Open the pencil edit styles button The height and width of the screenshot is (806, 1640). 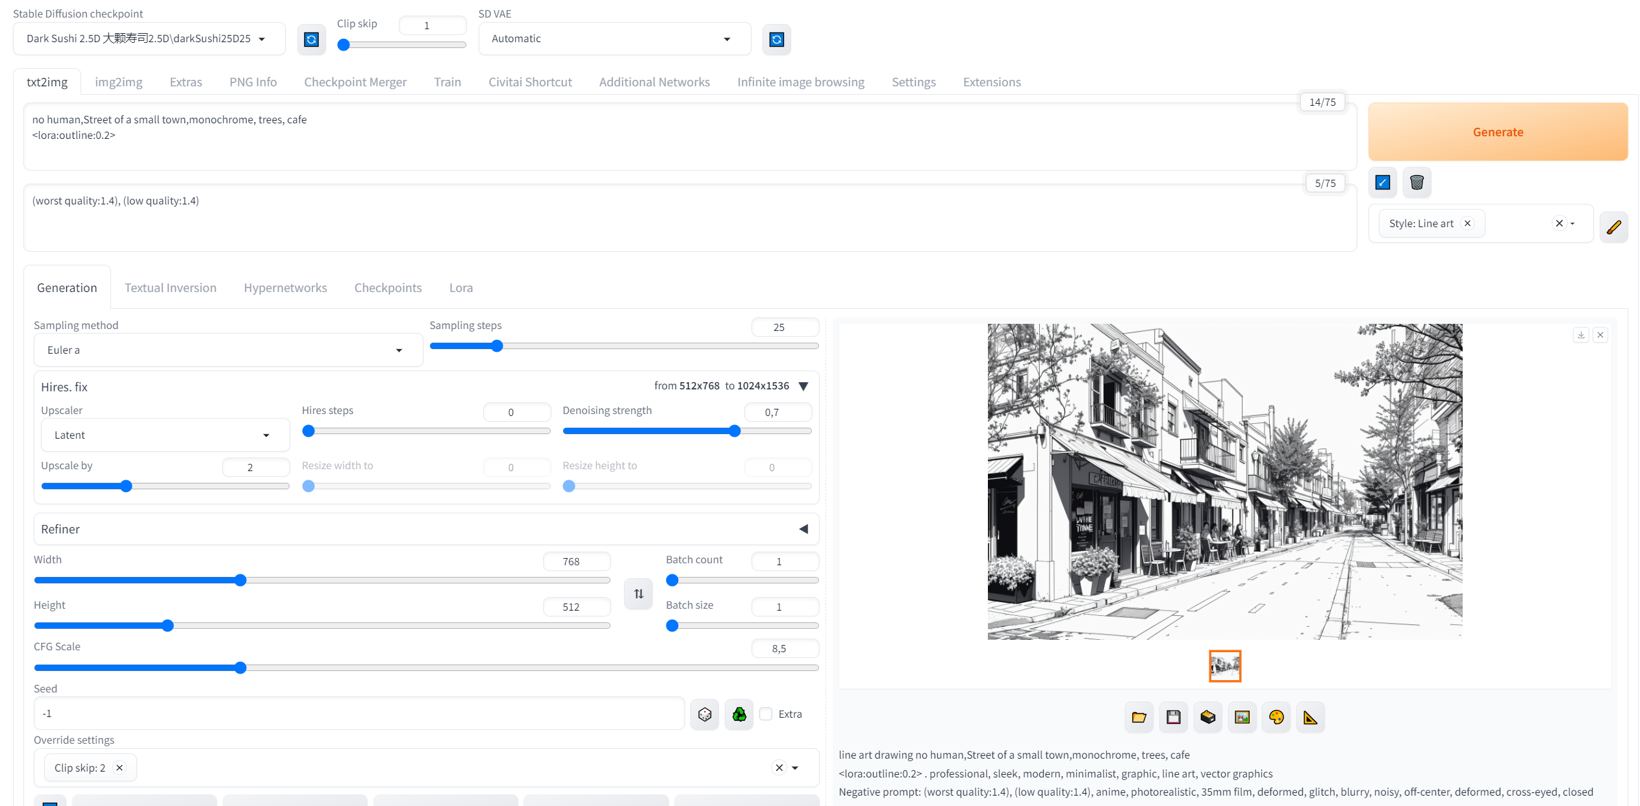click(x=1613, y=227)
